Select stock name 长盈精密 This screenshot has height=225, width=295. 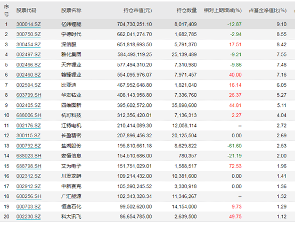pos(71,136)
